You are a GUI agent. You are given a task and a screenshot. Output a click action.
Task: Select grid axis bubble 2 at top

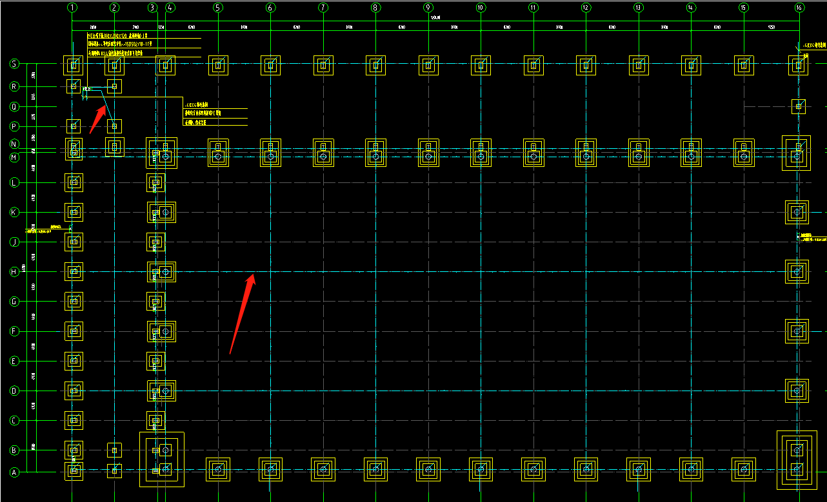[x=114, y=8]
